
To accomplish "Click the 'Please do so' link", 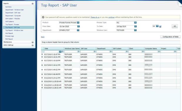I will pyautogui.click(x=95, y=17).
